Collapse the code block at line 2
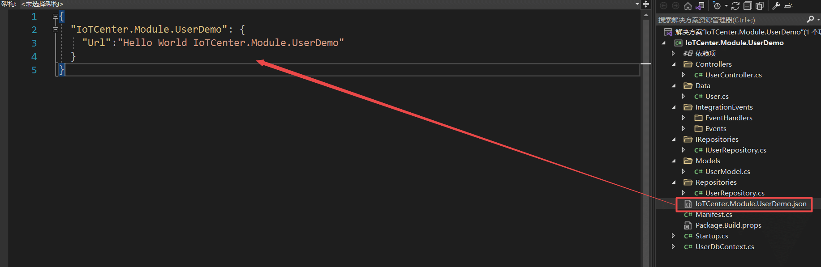The width and height of the screenshot is (821, 267). pyautogui.click(x=56, y=30)
